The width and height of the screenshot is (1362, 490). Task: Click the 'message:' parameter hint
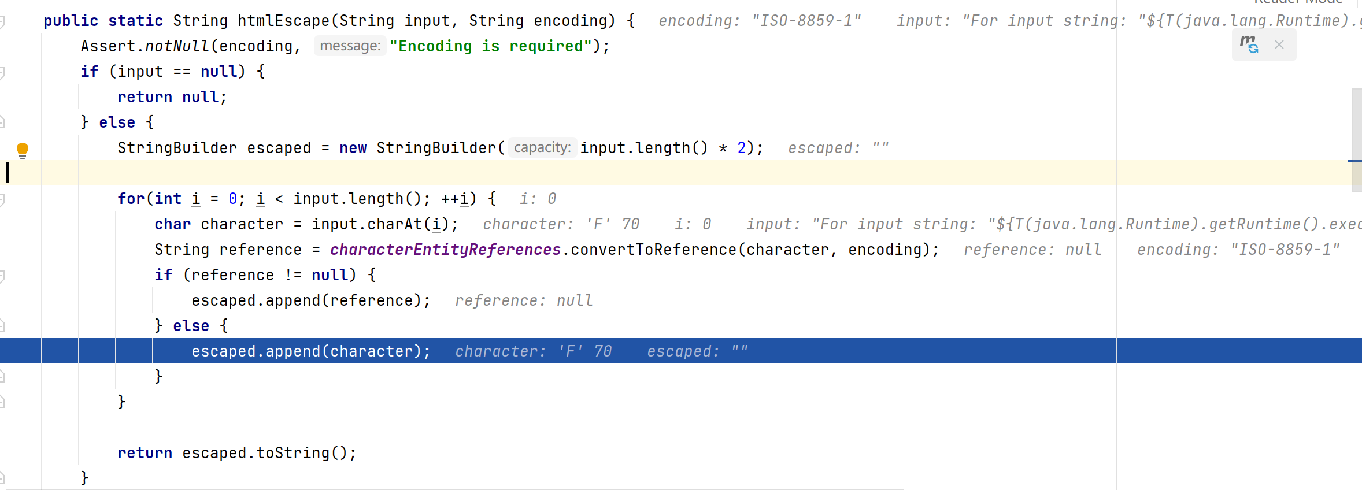coord(350,46)
